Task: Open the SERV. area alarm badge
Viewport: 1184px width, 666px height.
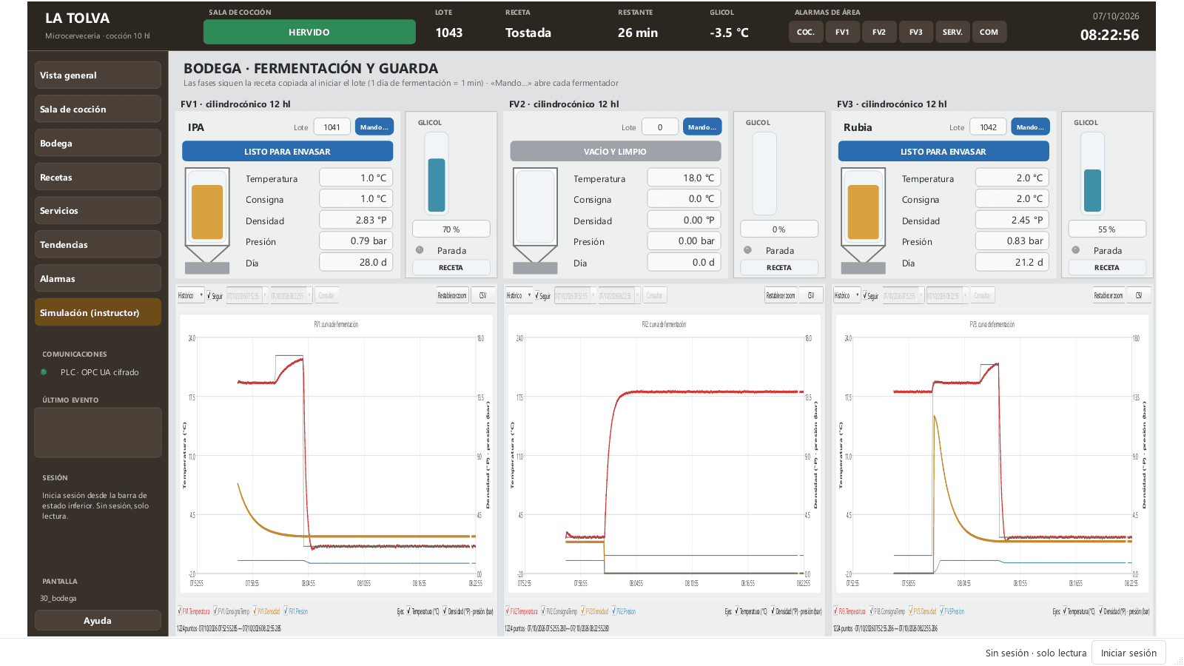Action: tap(952, 32)
